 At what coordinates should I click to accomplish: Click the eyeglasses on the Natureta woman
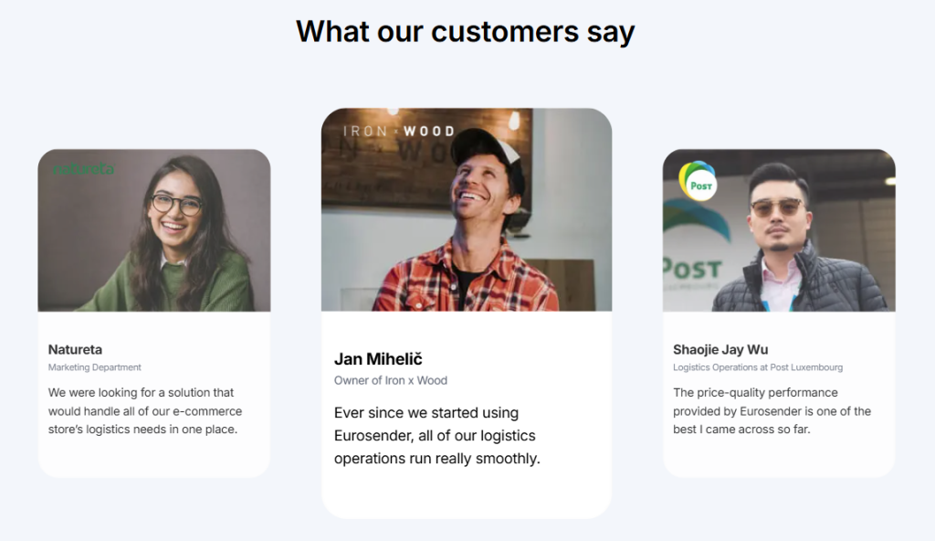tap(177, 203)
